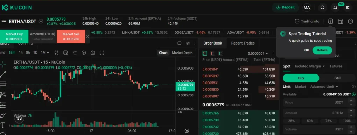The width and height of the screenshot is (357, 135).
Task: Select the pattern drawing tool
Action: 3,94
